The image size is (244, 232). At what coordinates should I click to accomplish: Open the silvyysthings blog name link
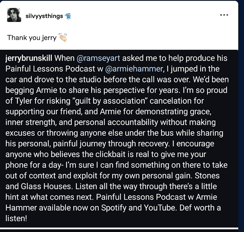tap(44, 16)
